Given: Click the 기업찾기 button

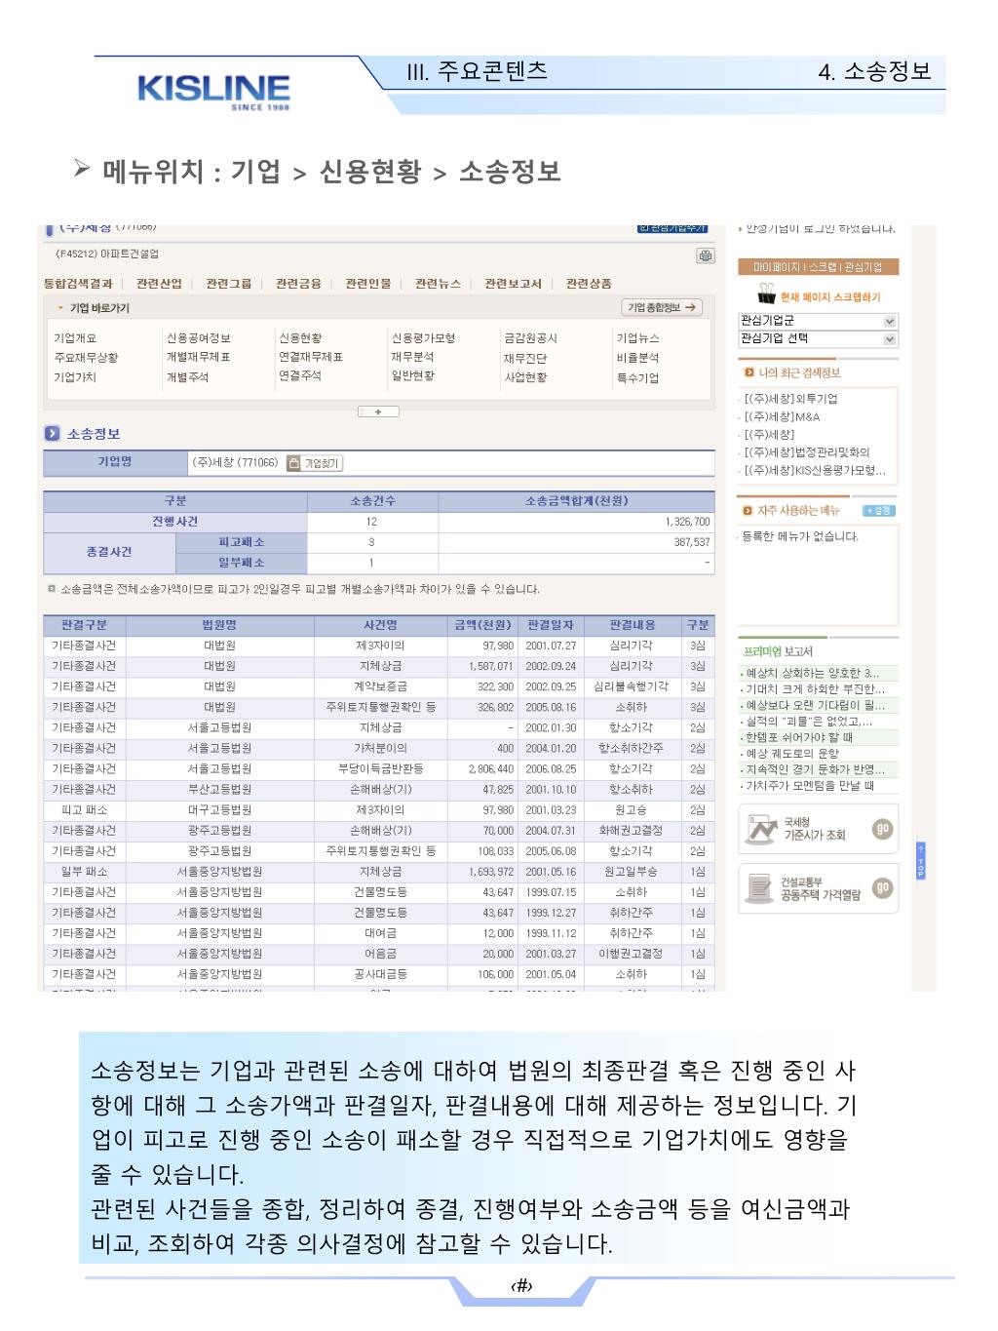Looking at the screenshot, I should click(x=315, y=464).
